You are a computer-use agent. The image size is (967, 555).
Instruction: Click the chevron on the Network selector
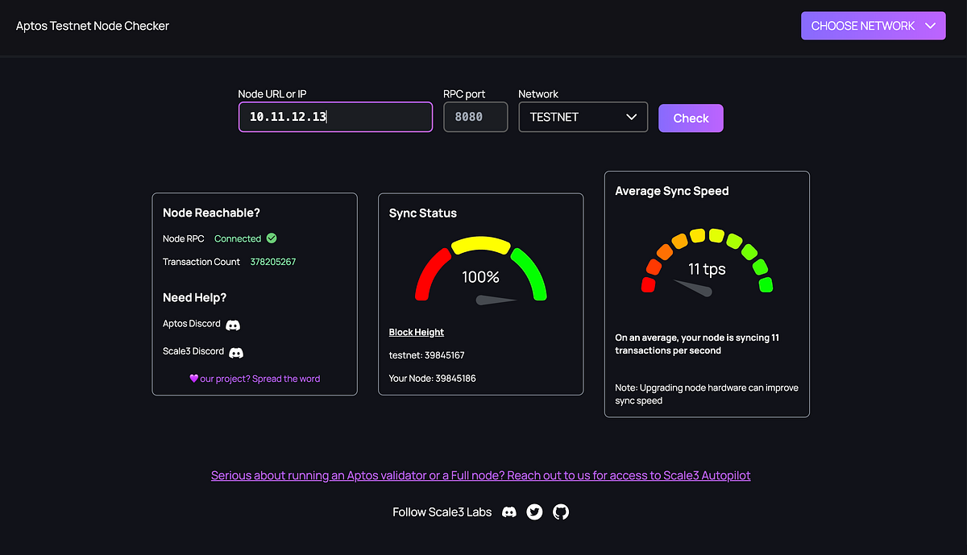click(x=632, y=117)
